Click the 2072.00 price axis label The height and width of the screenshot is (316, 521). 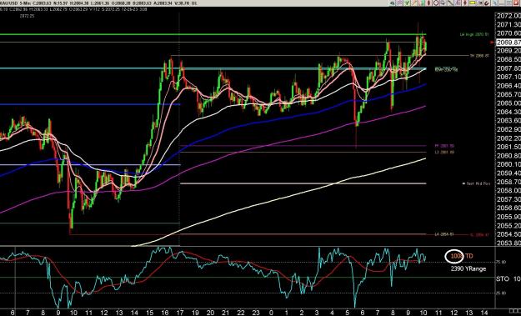tap(508, 16)
